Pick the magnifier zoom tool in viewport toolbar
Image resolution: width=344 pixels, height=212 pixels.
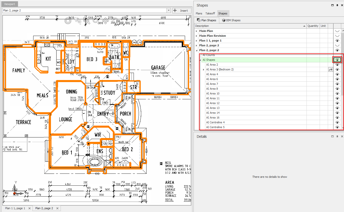[x=96, y=21]
